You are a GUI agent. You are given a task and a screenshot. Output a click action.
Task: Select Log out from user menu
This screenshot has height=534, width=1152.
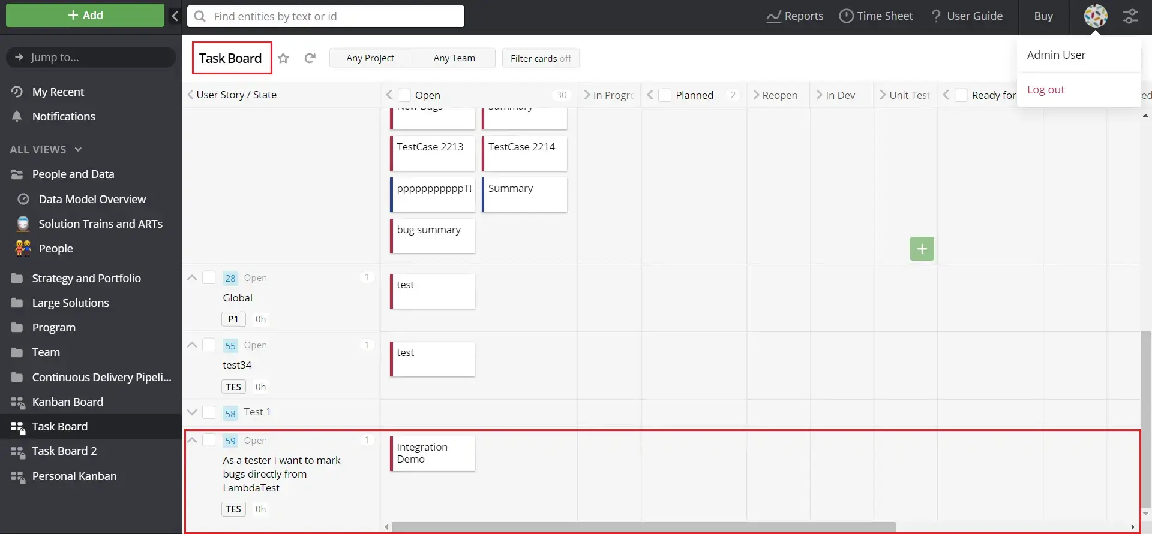tap(1045, 89)
